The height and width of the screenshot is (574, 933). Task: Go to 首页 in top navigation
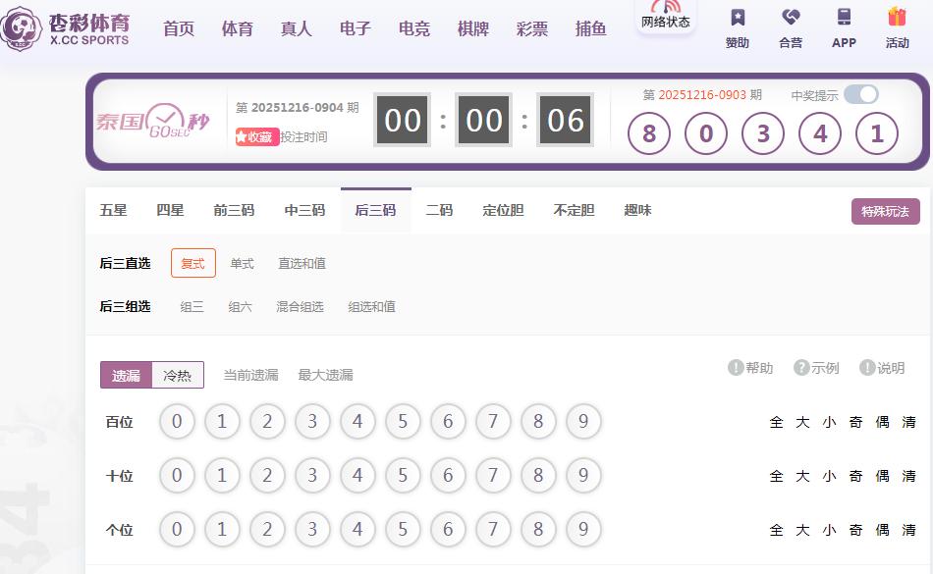(x=179, y=28)
